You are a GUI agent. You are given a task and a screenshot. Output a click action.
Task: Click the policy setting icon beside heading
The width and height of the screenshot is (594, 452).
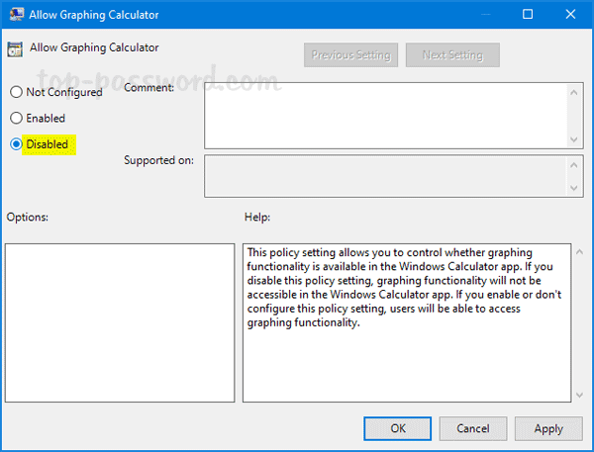coord(15,49)
